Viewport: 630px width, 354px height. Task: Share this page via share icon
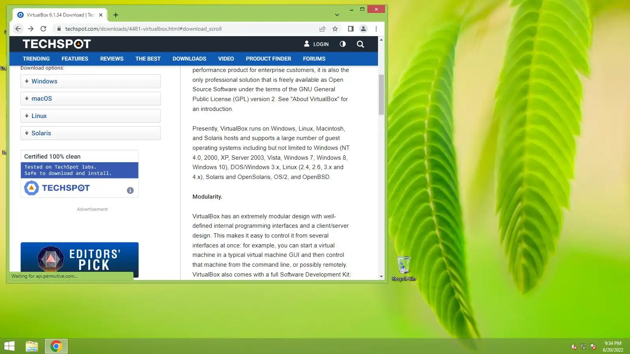point(322,29)
